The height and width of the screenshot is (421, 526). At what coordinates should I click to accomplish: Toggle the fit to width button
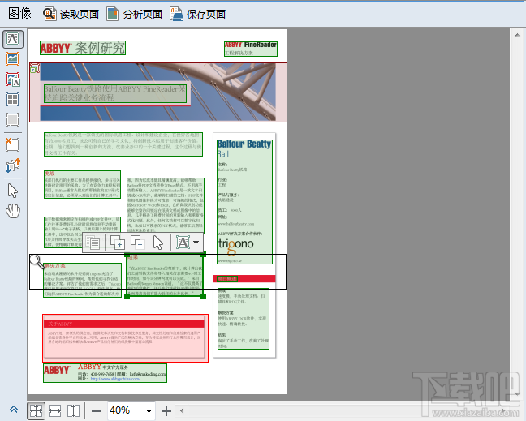pos(54,410)
